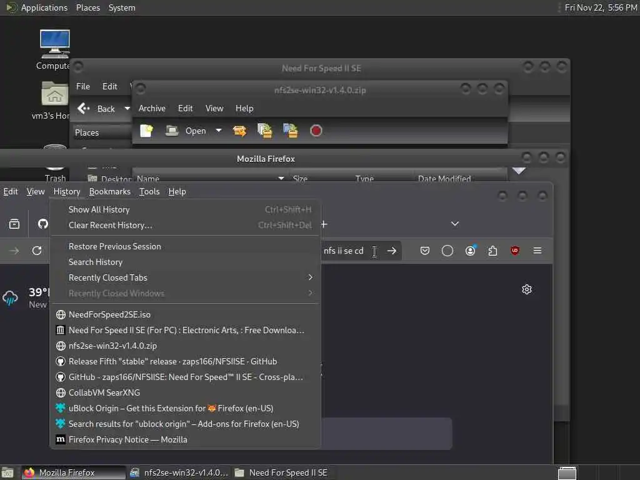The height and width of the screenshot is (480, 640).
Task: Click the Places sidebar header
Action: tap(87, 132)
